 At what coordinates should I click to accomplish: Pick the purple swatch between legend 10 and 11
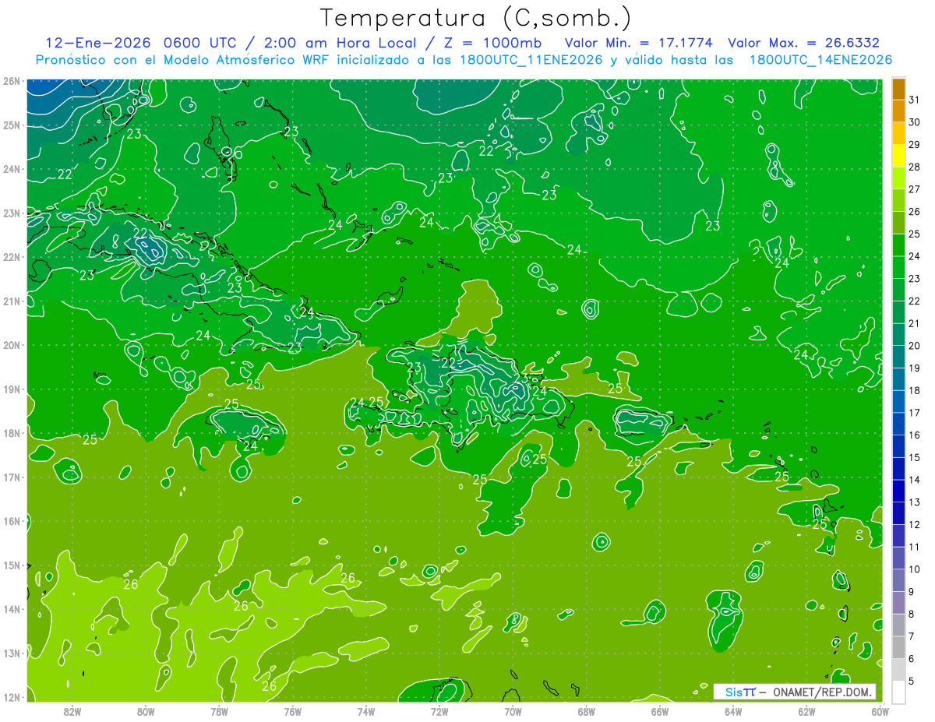pos(898,558)
